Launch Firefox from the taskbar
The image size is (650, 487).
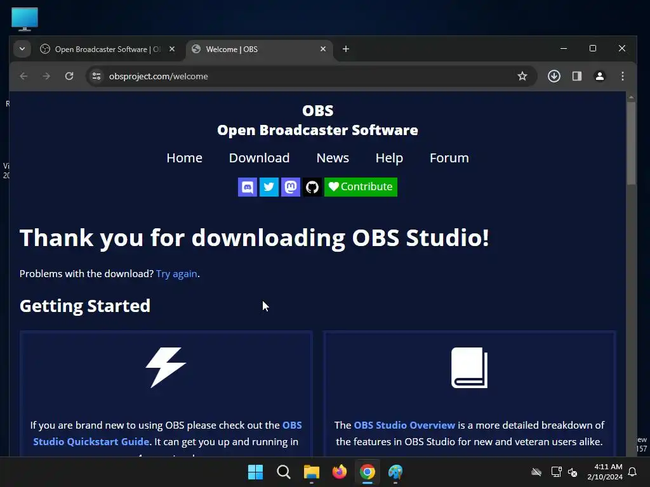340,472
